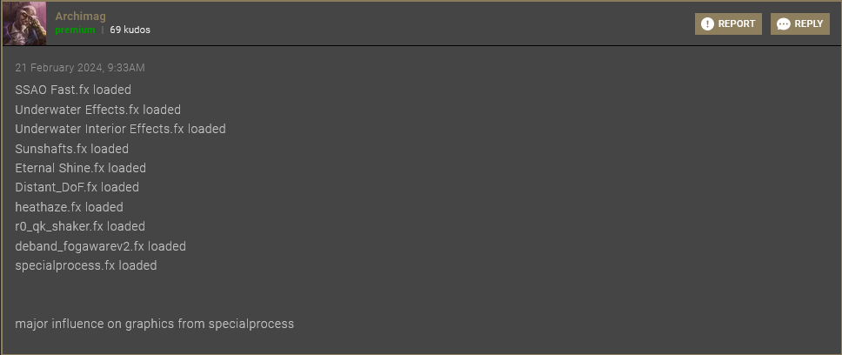Click the Underwater Effects.fx loaded line
This screenshot has height=355, width=842.
click(97, 110)
